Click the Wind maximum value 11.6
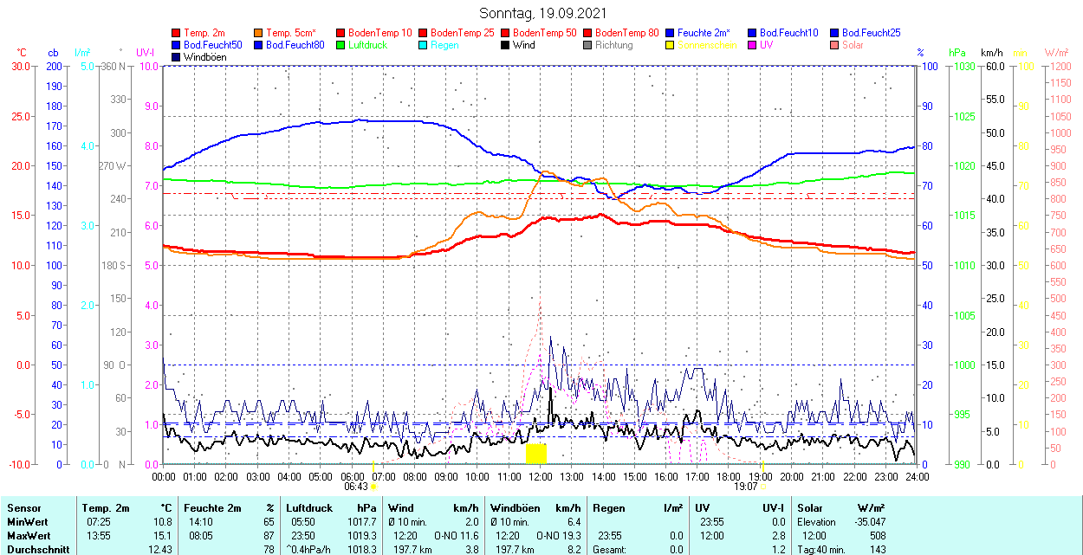 [x=468, y=536]
